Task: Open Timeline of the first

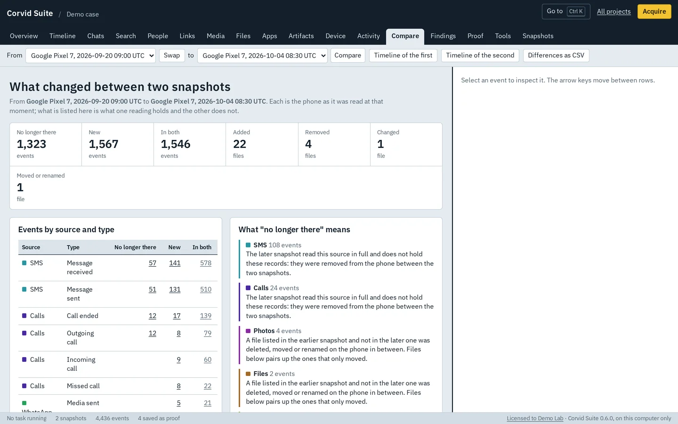Action: click(x=403, y=56)
